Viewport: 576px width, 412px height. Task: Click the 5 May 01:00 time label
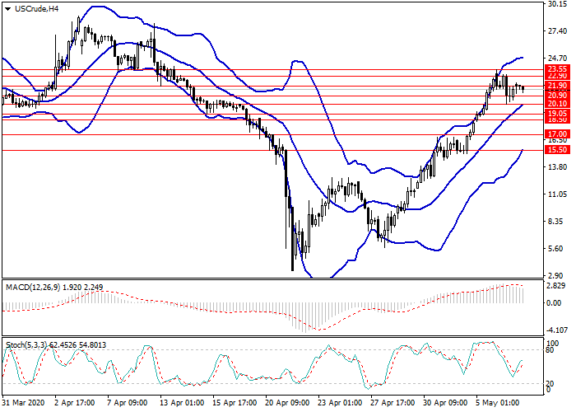pos(499,404)
